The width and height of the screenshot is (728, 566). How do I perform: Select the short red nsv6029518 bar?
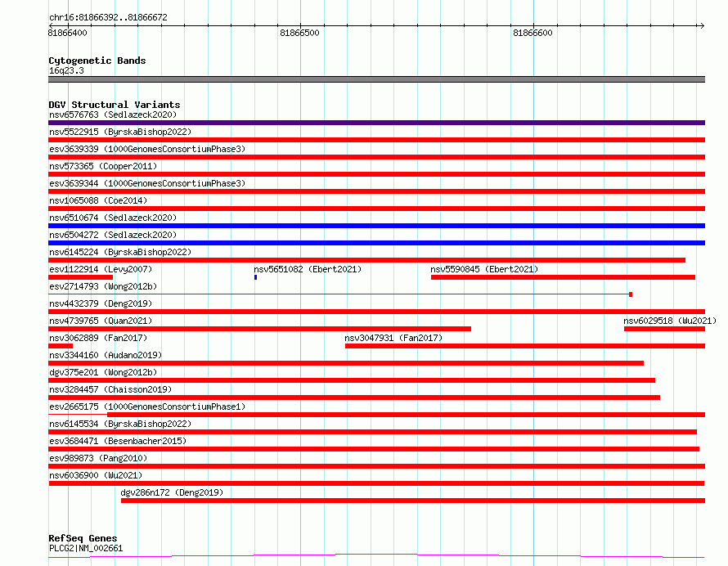click(664, 329)
